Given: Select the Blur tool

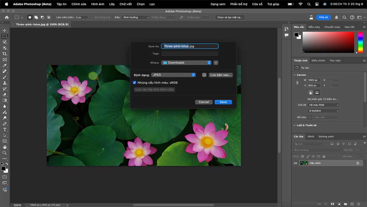Looking at the screenshot, I should pyautogui.click(x=5, y=106).
